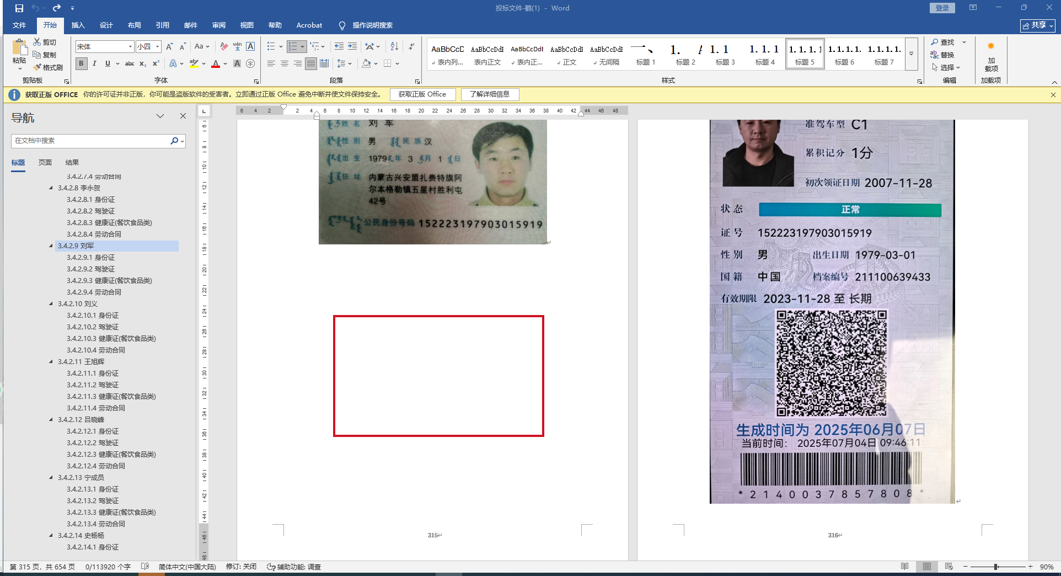
Task: Toggle italic formatting
Action: pos(94,63)
